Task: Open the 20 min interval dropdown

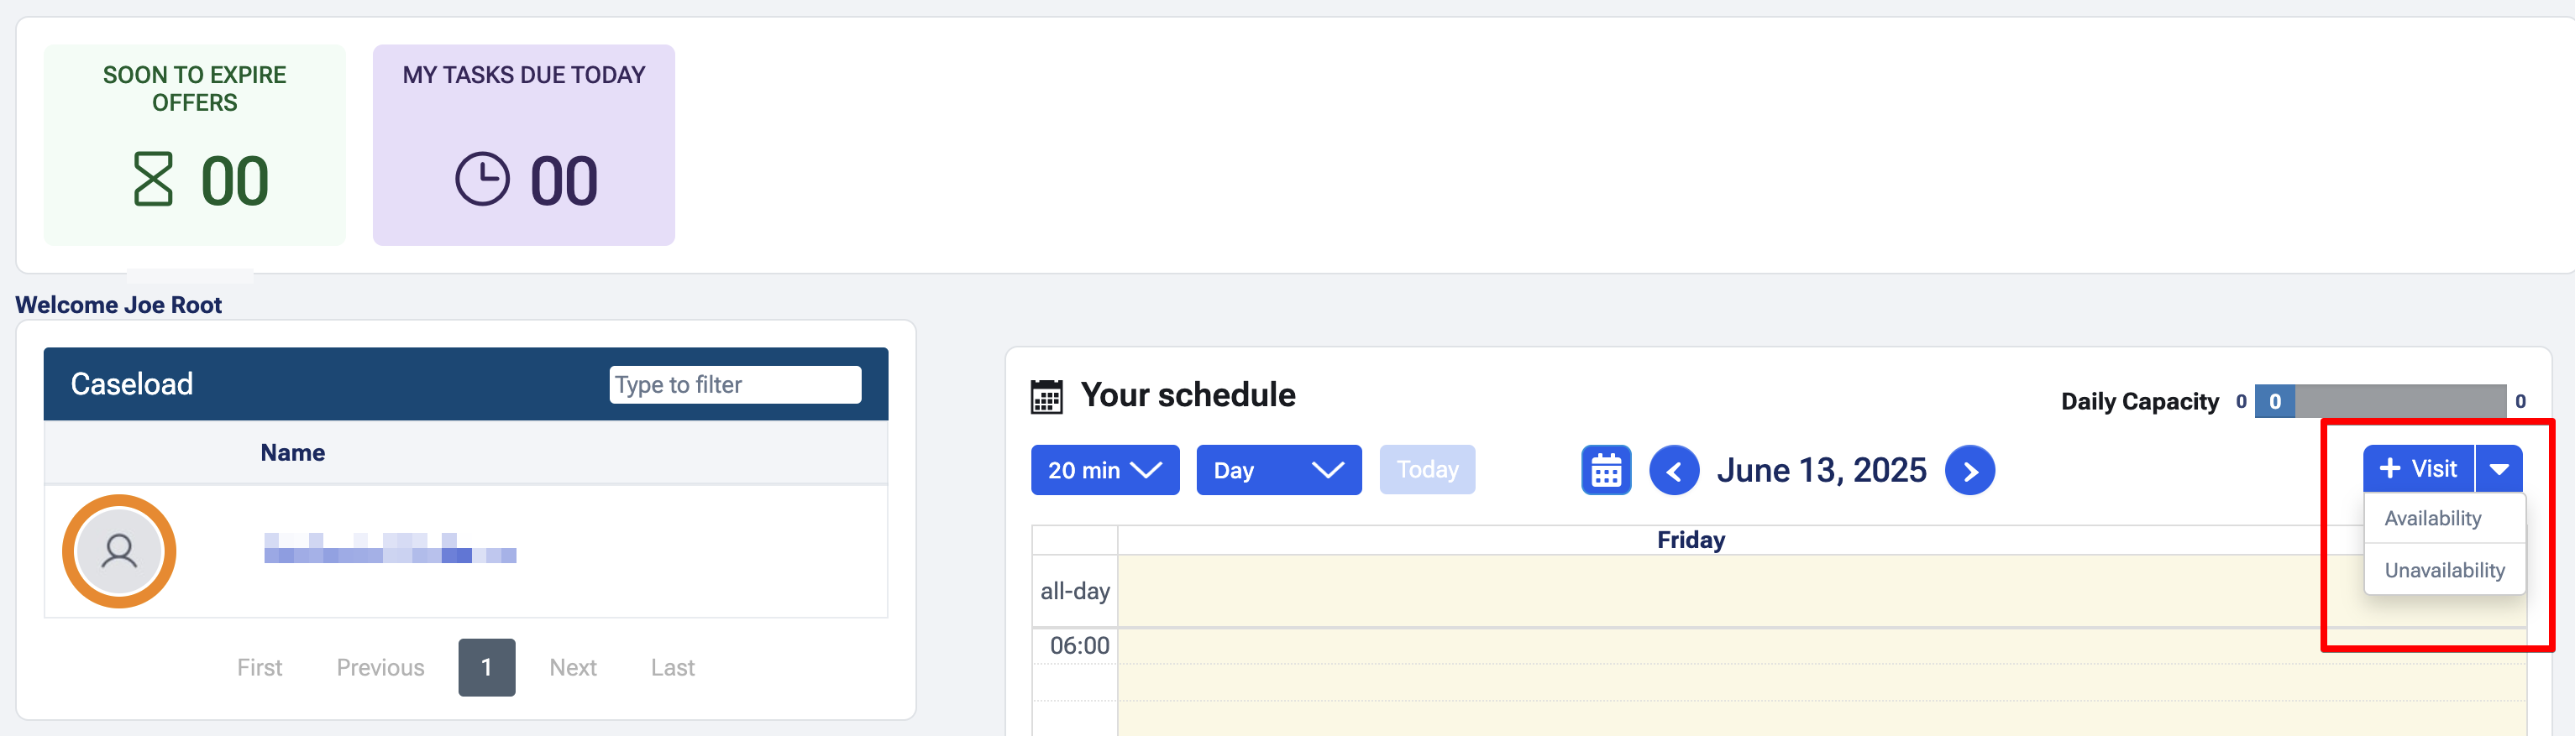Action: [1104, 470]
